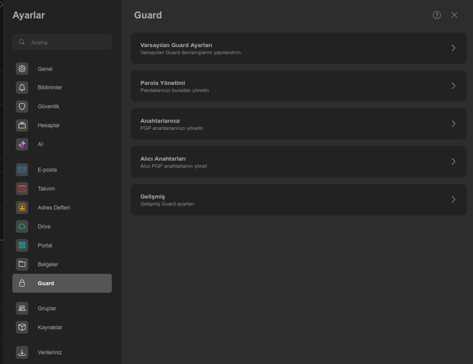Select the Güvenlik shield icon
Screen dimensions: 473x364
pyautogui.click(x=22, y=107)
